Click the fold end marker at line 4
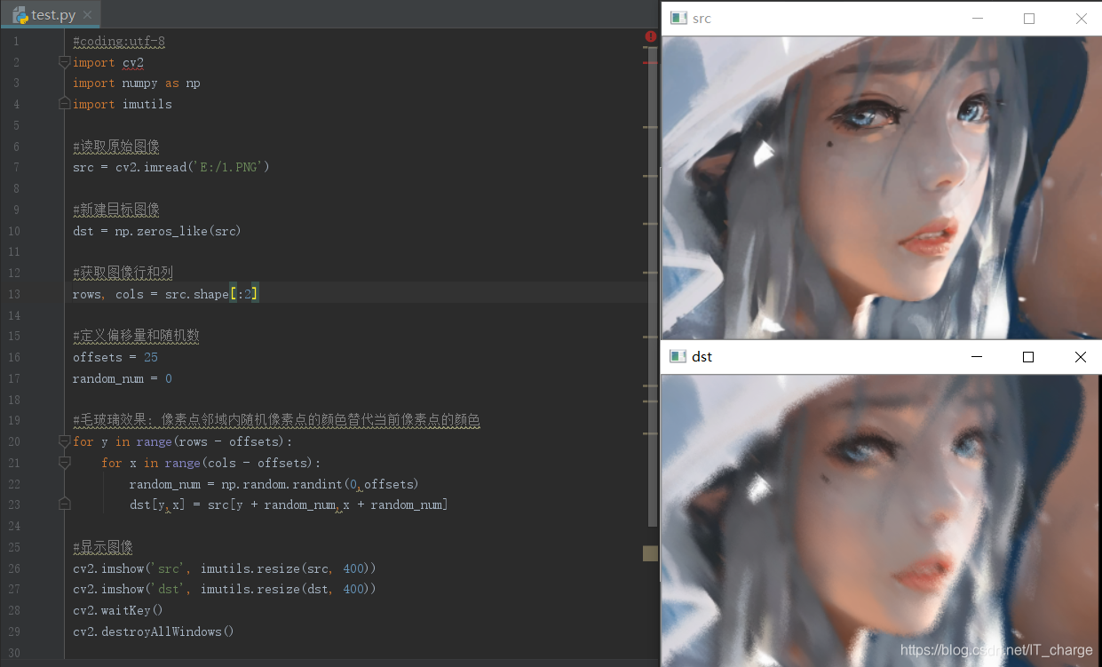Screen dimensions: 1102x667 pos(64,104)
